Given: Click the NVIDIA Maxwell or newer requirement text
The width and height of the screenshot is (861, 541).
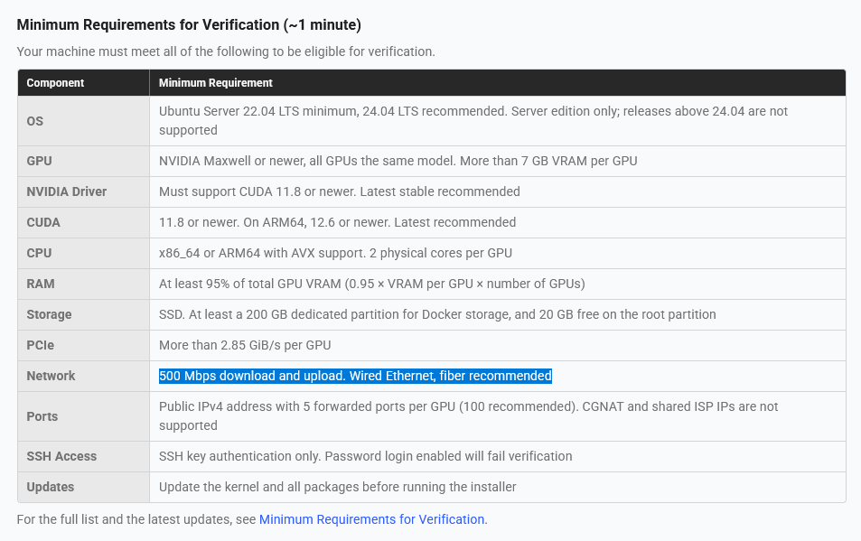Looking at the screenshot, I should (398, 162).
